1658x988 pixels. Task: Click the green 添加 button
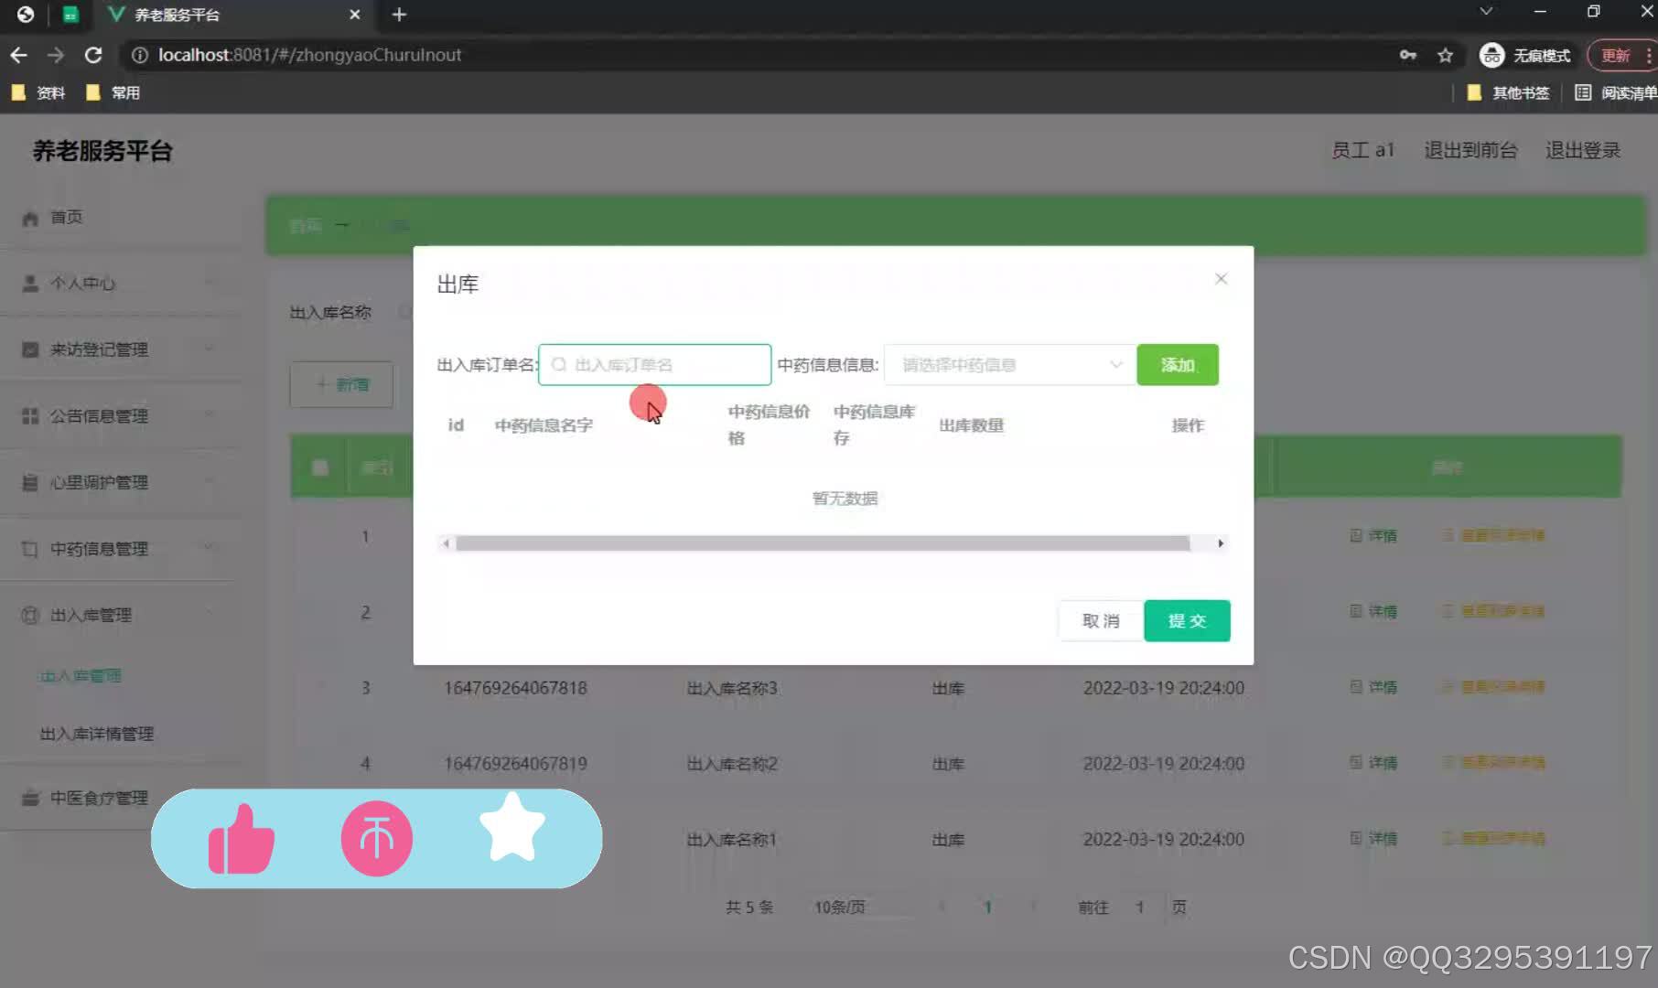point(1178,365)
